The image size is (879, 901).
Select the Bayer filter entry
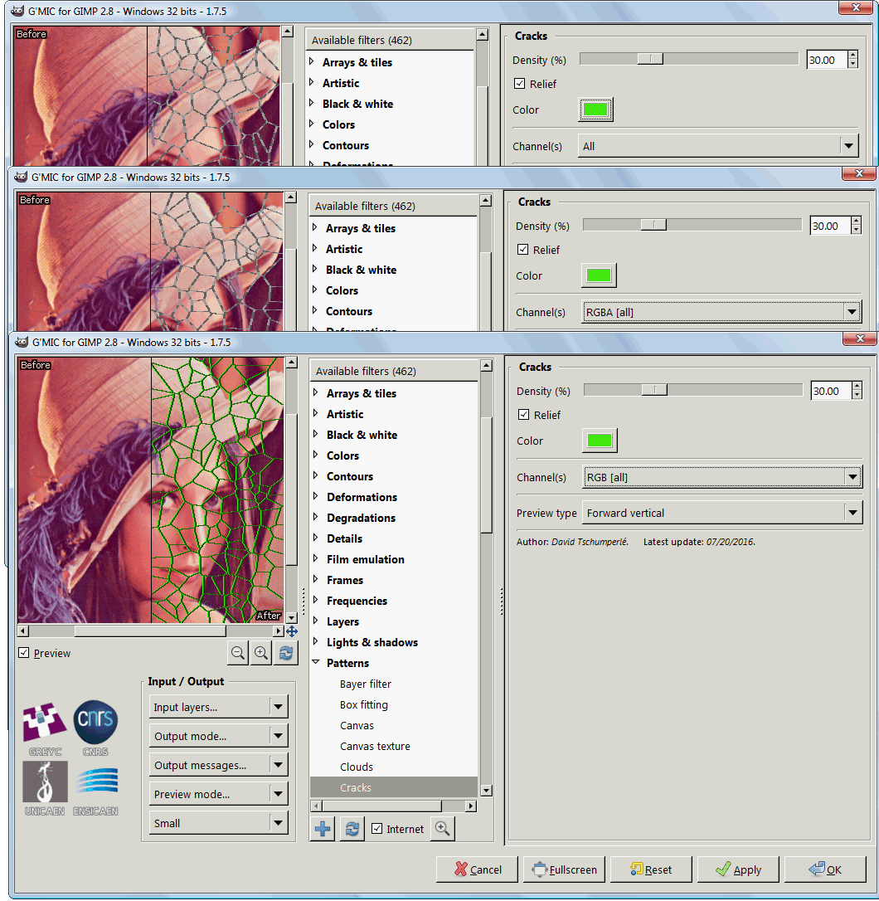point(366,684)
